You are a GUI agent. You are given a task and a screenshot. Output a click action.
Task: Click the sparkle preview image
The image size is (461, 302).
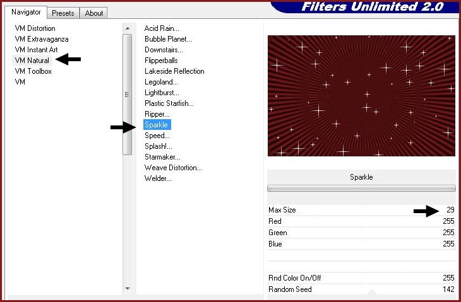pyautogui.click(x=361, y=96)
